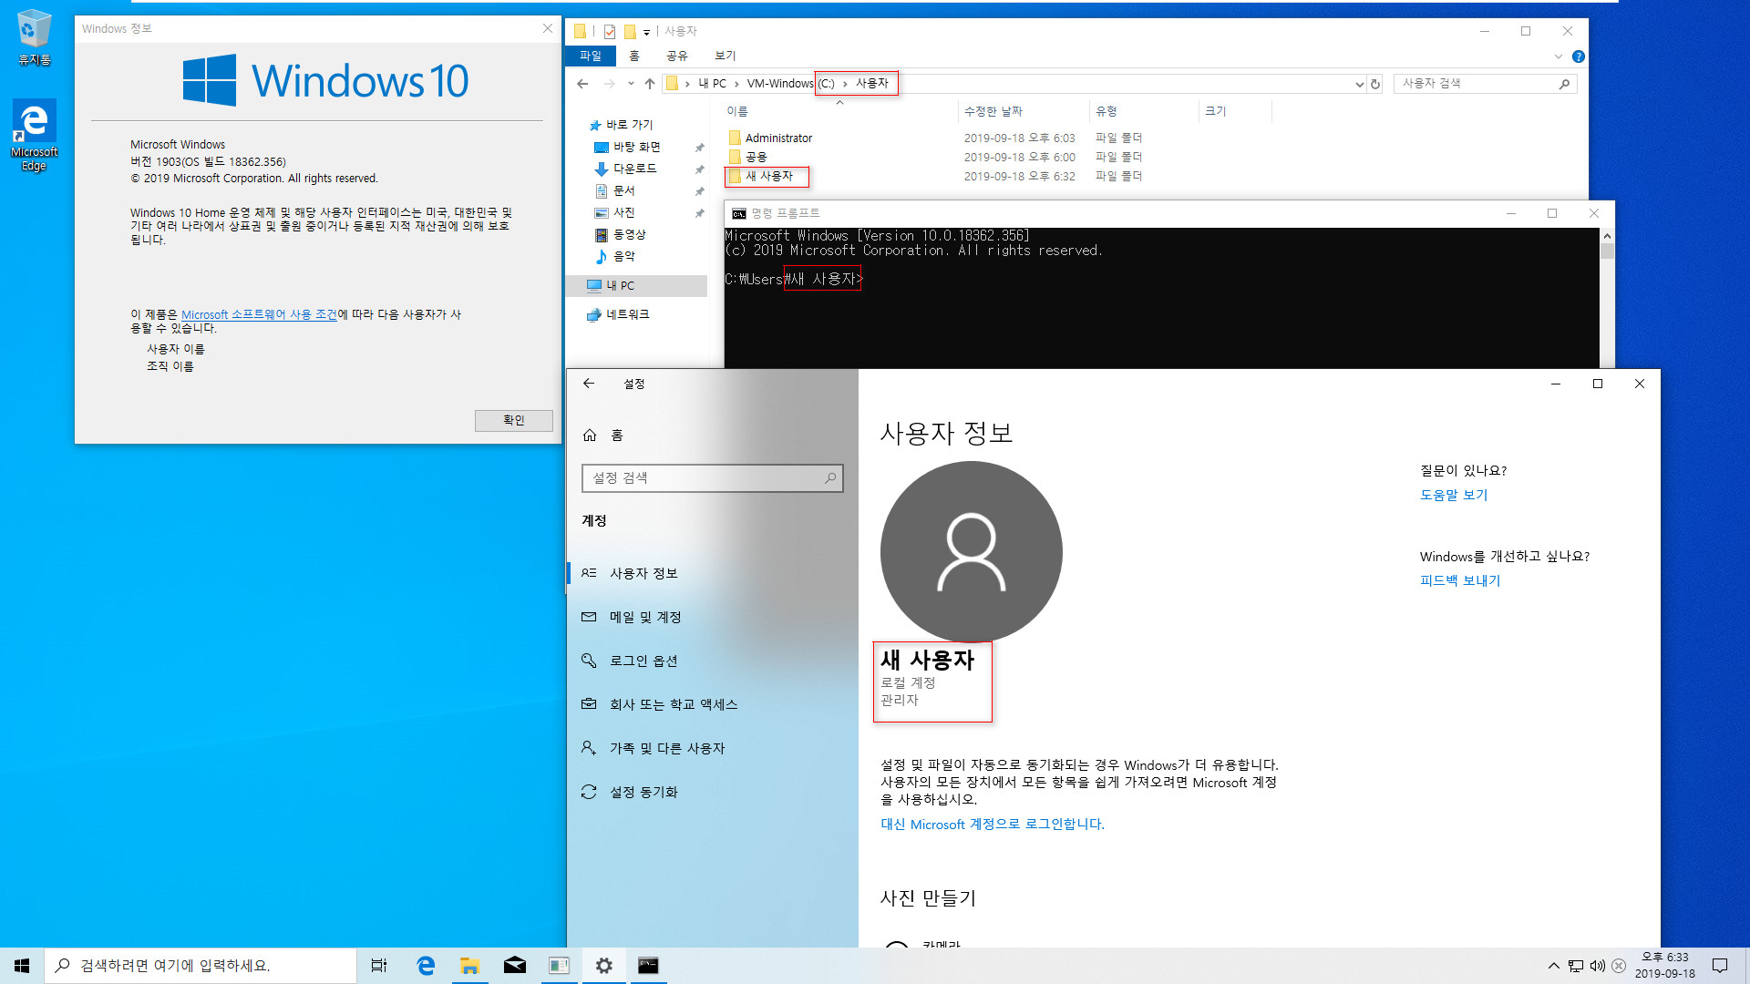Viewport: 1750px width, 984px height.
Task: Click the Explorer back navigation arrow
Action: point(583,84)
